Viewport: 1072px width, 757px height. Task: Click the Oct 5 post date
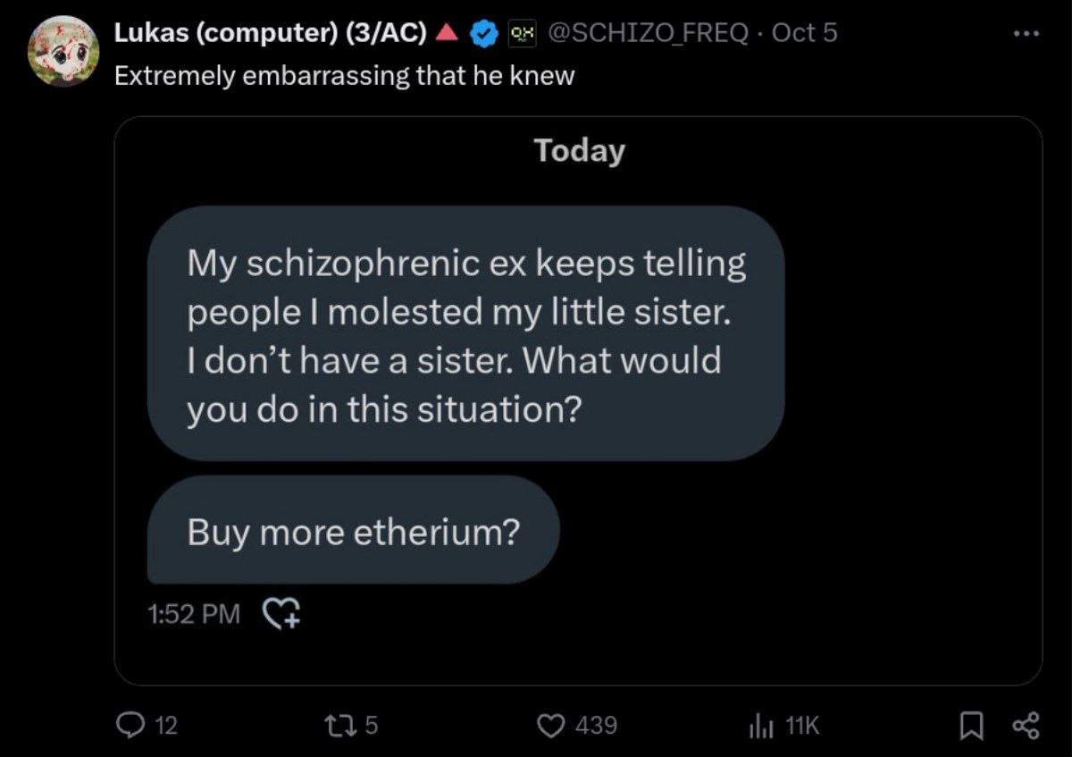tap(804, 33)
